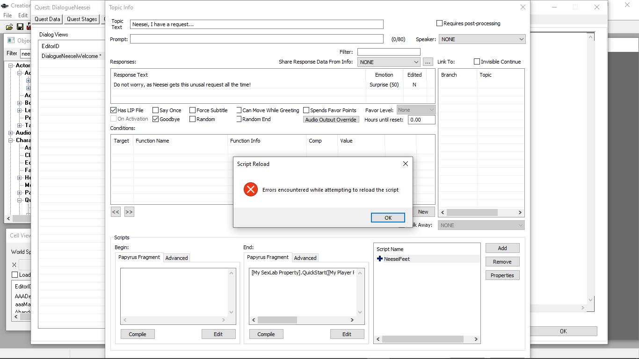Collapse the Actors tree node

pyautogui.click(x=11, y=65)
